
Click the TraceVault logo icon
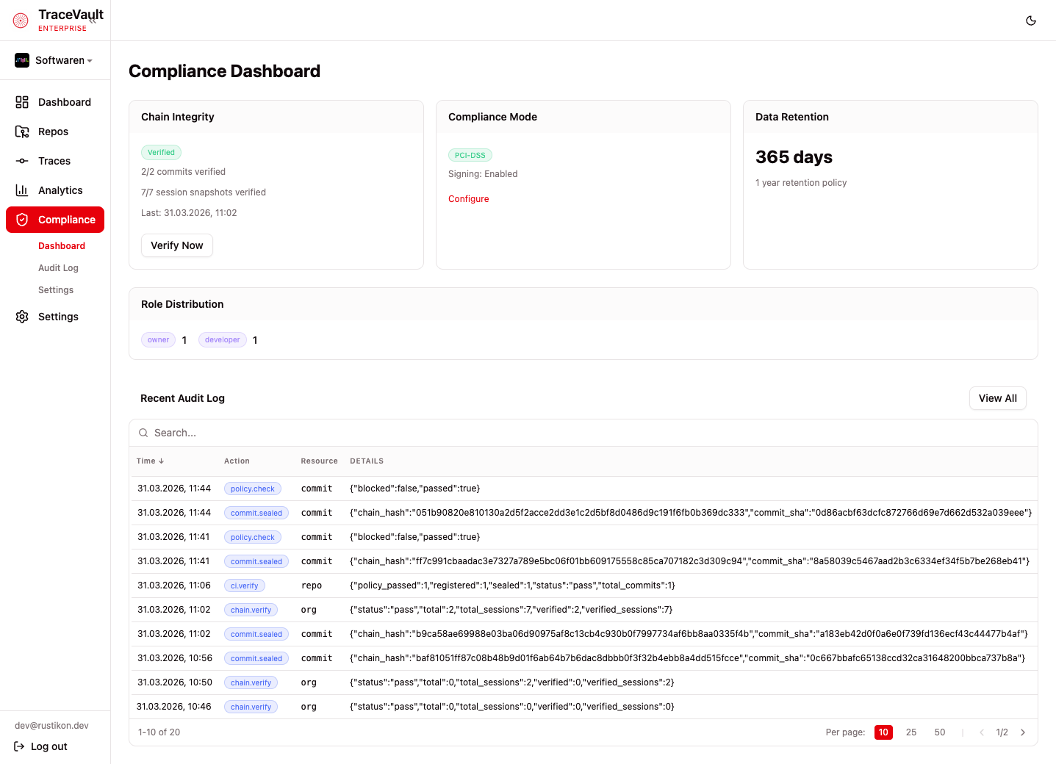tap(21, 21)
